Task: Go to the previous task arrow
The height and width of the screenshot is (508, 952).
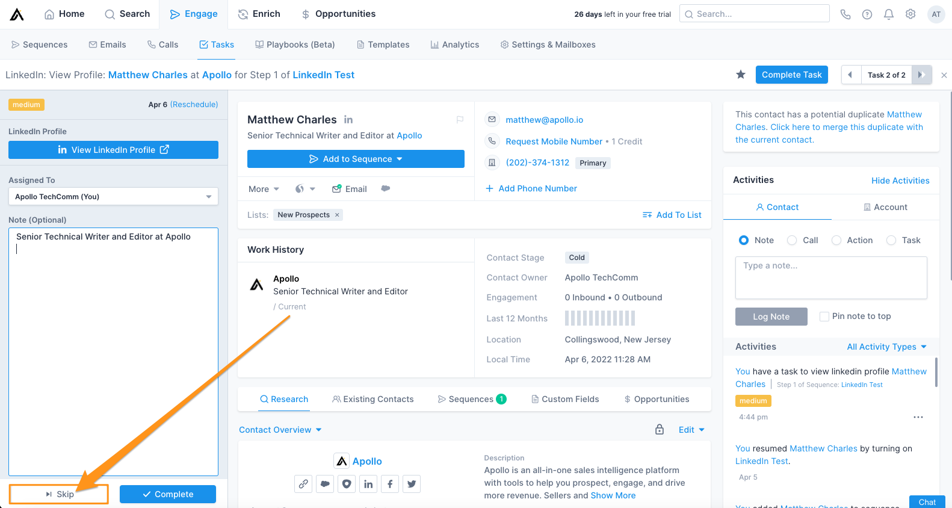Action: click(x=850, y=75)
